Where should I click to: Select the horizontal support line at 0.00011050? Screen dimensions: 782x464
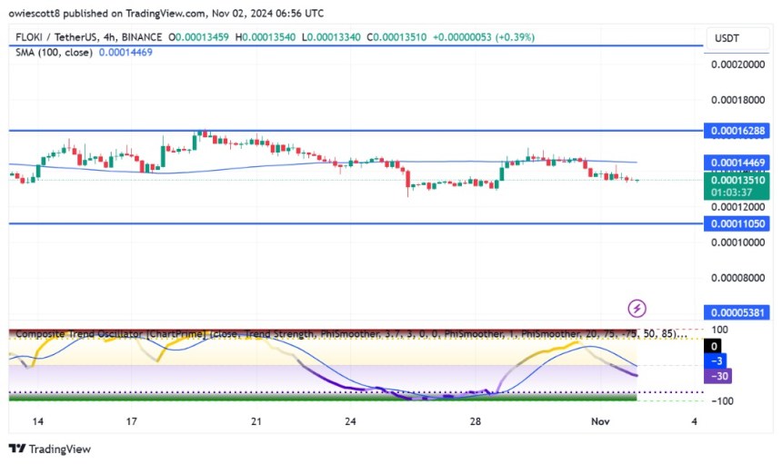[364, 222]
